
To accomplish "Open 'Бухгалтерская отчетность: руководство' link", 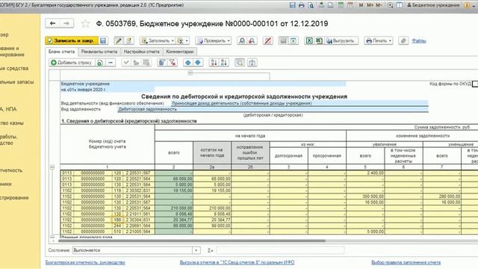I will (85, 262).
